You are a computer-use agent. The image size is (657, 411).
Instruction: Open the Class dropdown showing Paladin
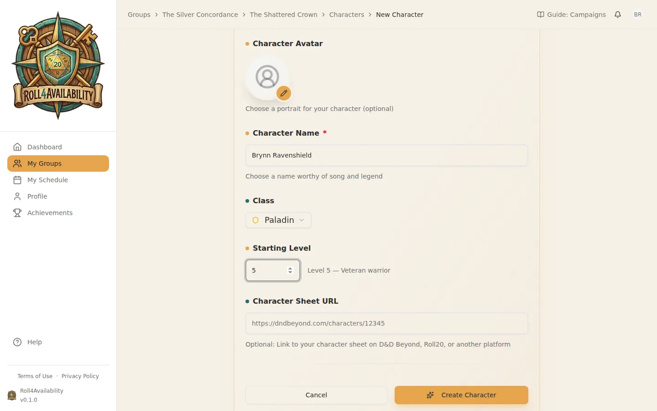(278, 220)
